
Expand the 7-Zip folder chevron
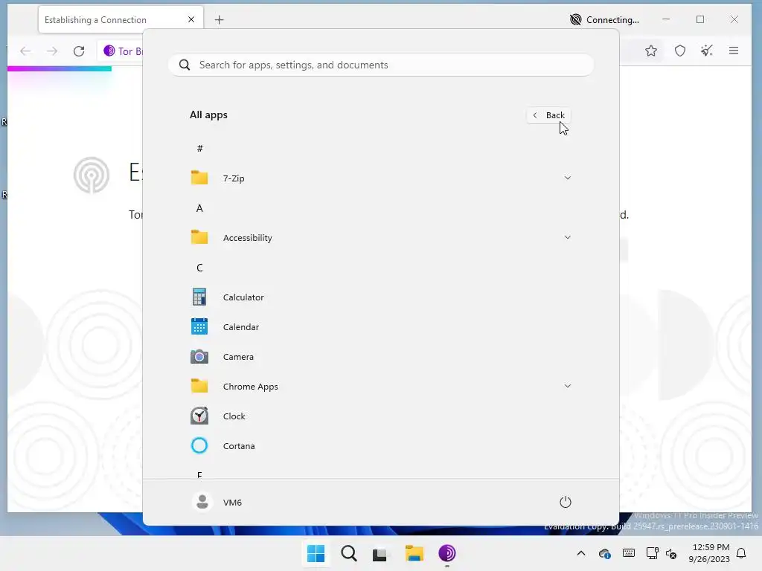[x=568, y=178]
